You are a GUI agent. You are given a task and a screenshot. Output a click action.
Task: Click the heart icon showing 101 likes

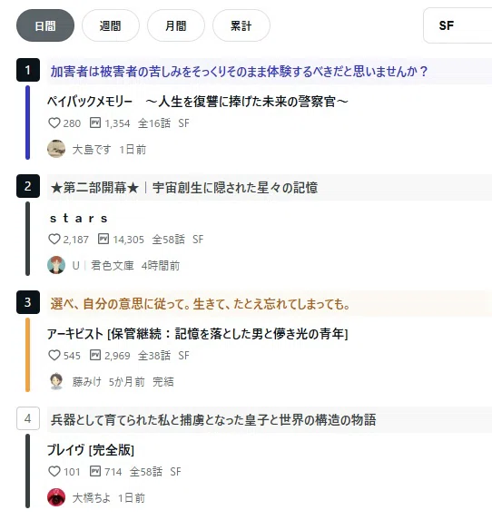[54, 471]
